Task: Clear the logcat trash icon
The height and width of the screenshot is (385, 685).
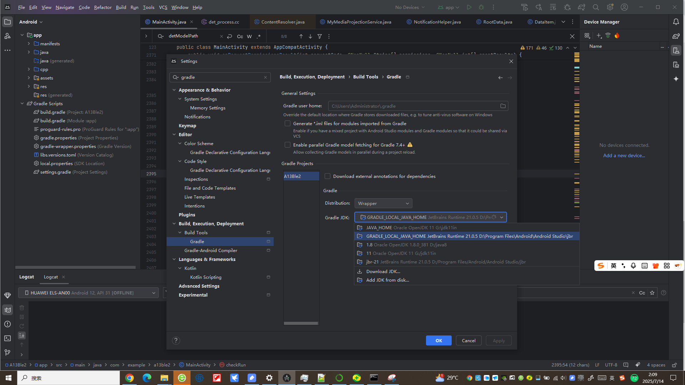Action: click(x=22, y=308)
